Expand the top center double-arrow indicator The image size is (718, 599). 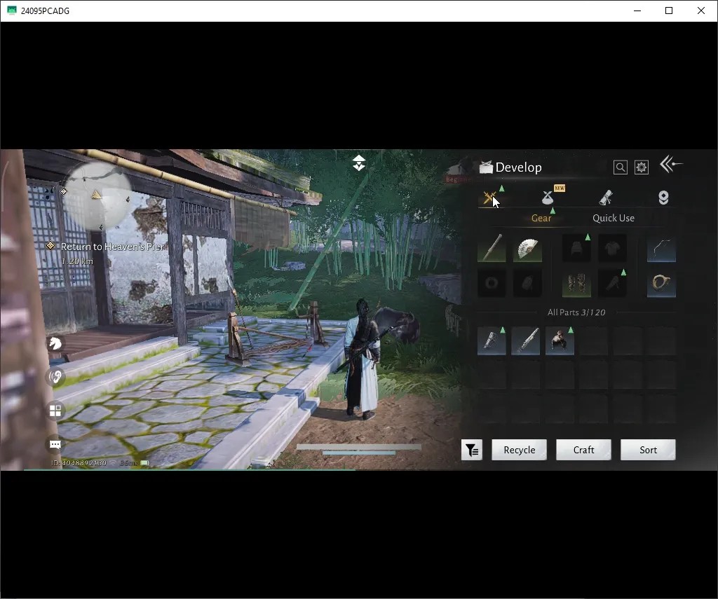(x=359, y=163)
